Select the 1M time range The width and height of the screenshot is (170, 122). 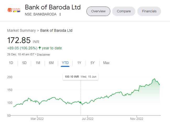click(x=38, y=63)
